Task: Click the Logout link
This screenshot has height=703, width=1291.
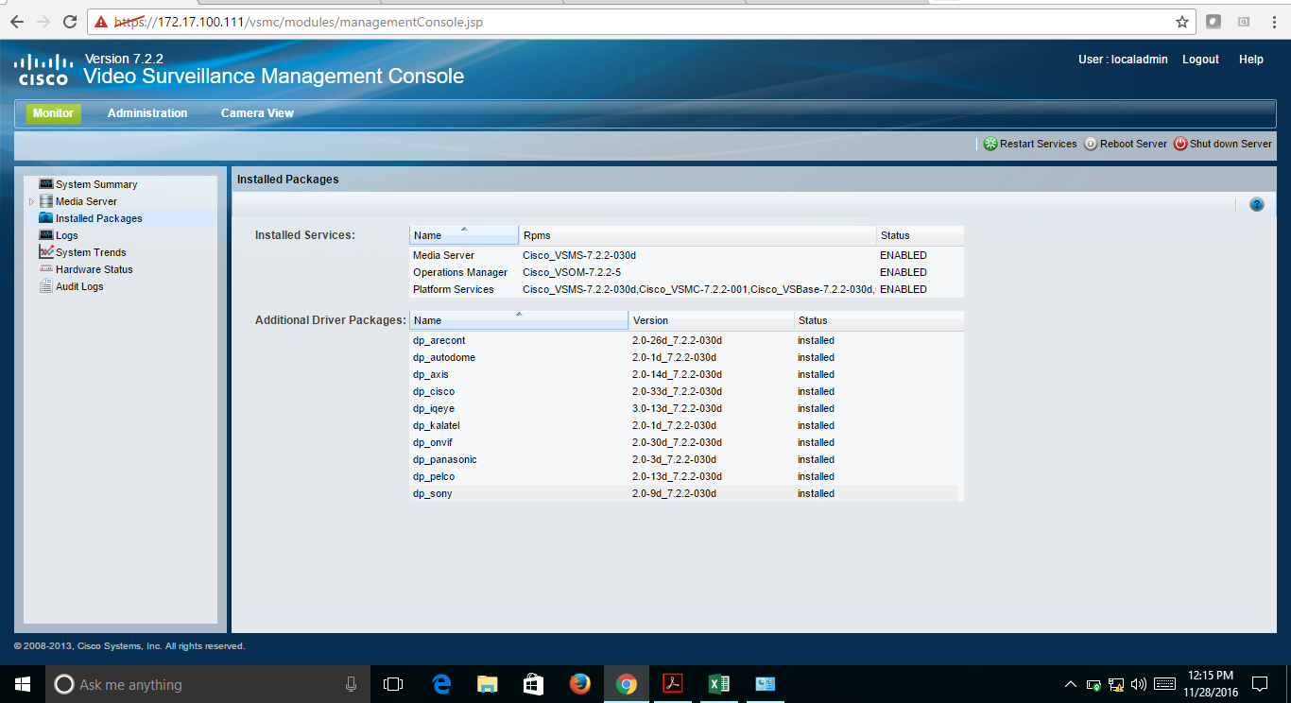Action: click(1200, 60)
